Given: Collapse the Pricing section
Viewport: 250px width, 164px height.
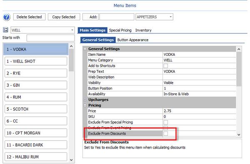Looking at the screenshot, I should pos(85,105).
